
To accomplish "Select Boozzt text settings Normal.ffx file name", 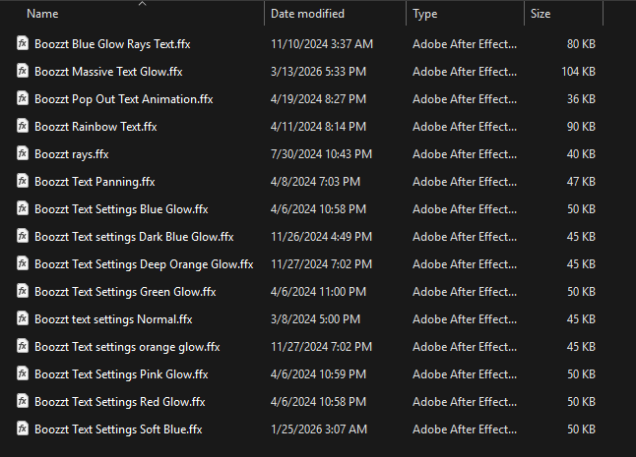I will coord(113,318).
